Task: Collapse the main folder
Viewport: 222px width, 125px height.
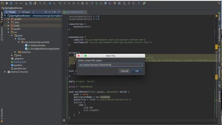Action: coord(12,35)
